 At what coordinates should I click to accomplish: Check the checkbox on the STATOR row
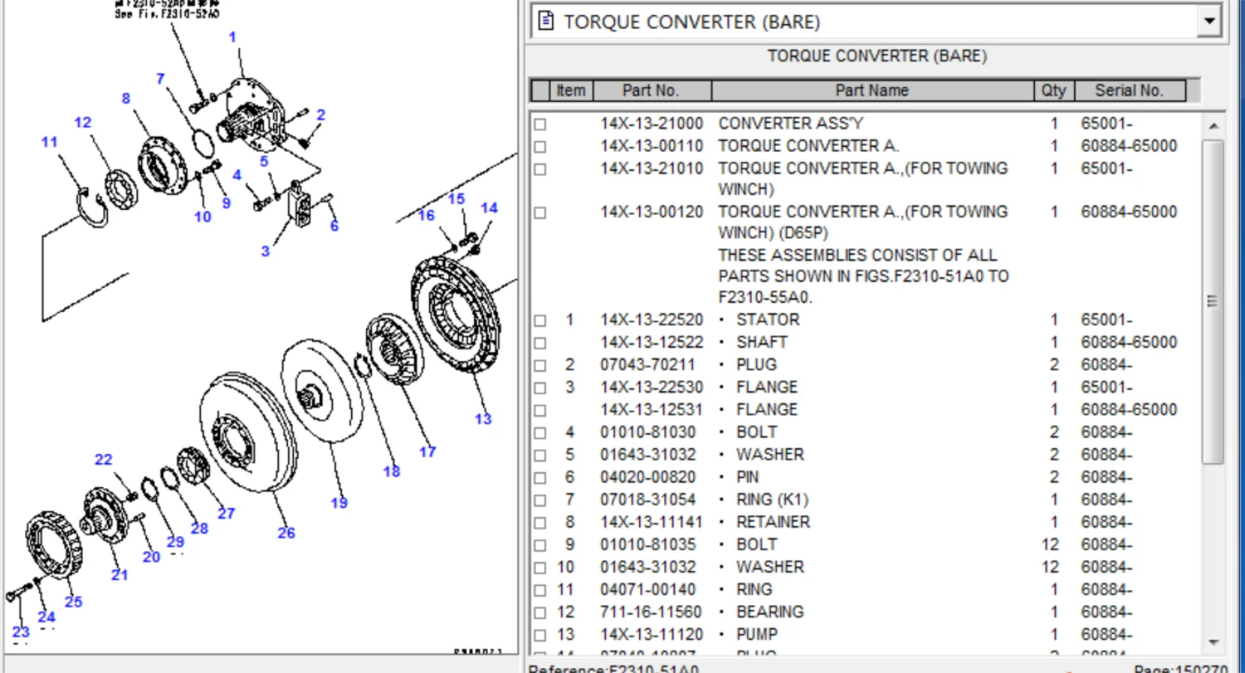click(x=539, y=319)
